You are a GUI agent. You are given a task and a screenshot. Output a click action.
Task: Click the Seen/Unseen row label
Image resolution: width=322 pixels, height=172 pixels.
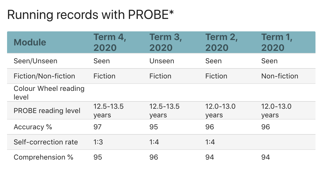pos(36,61)
